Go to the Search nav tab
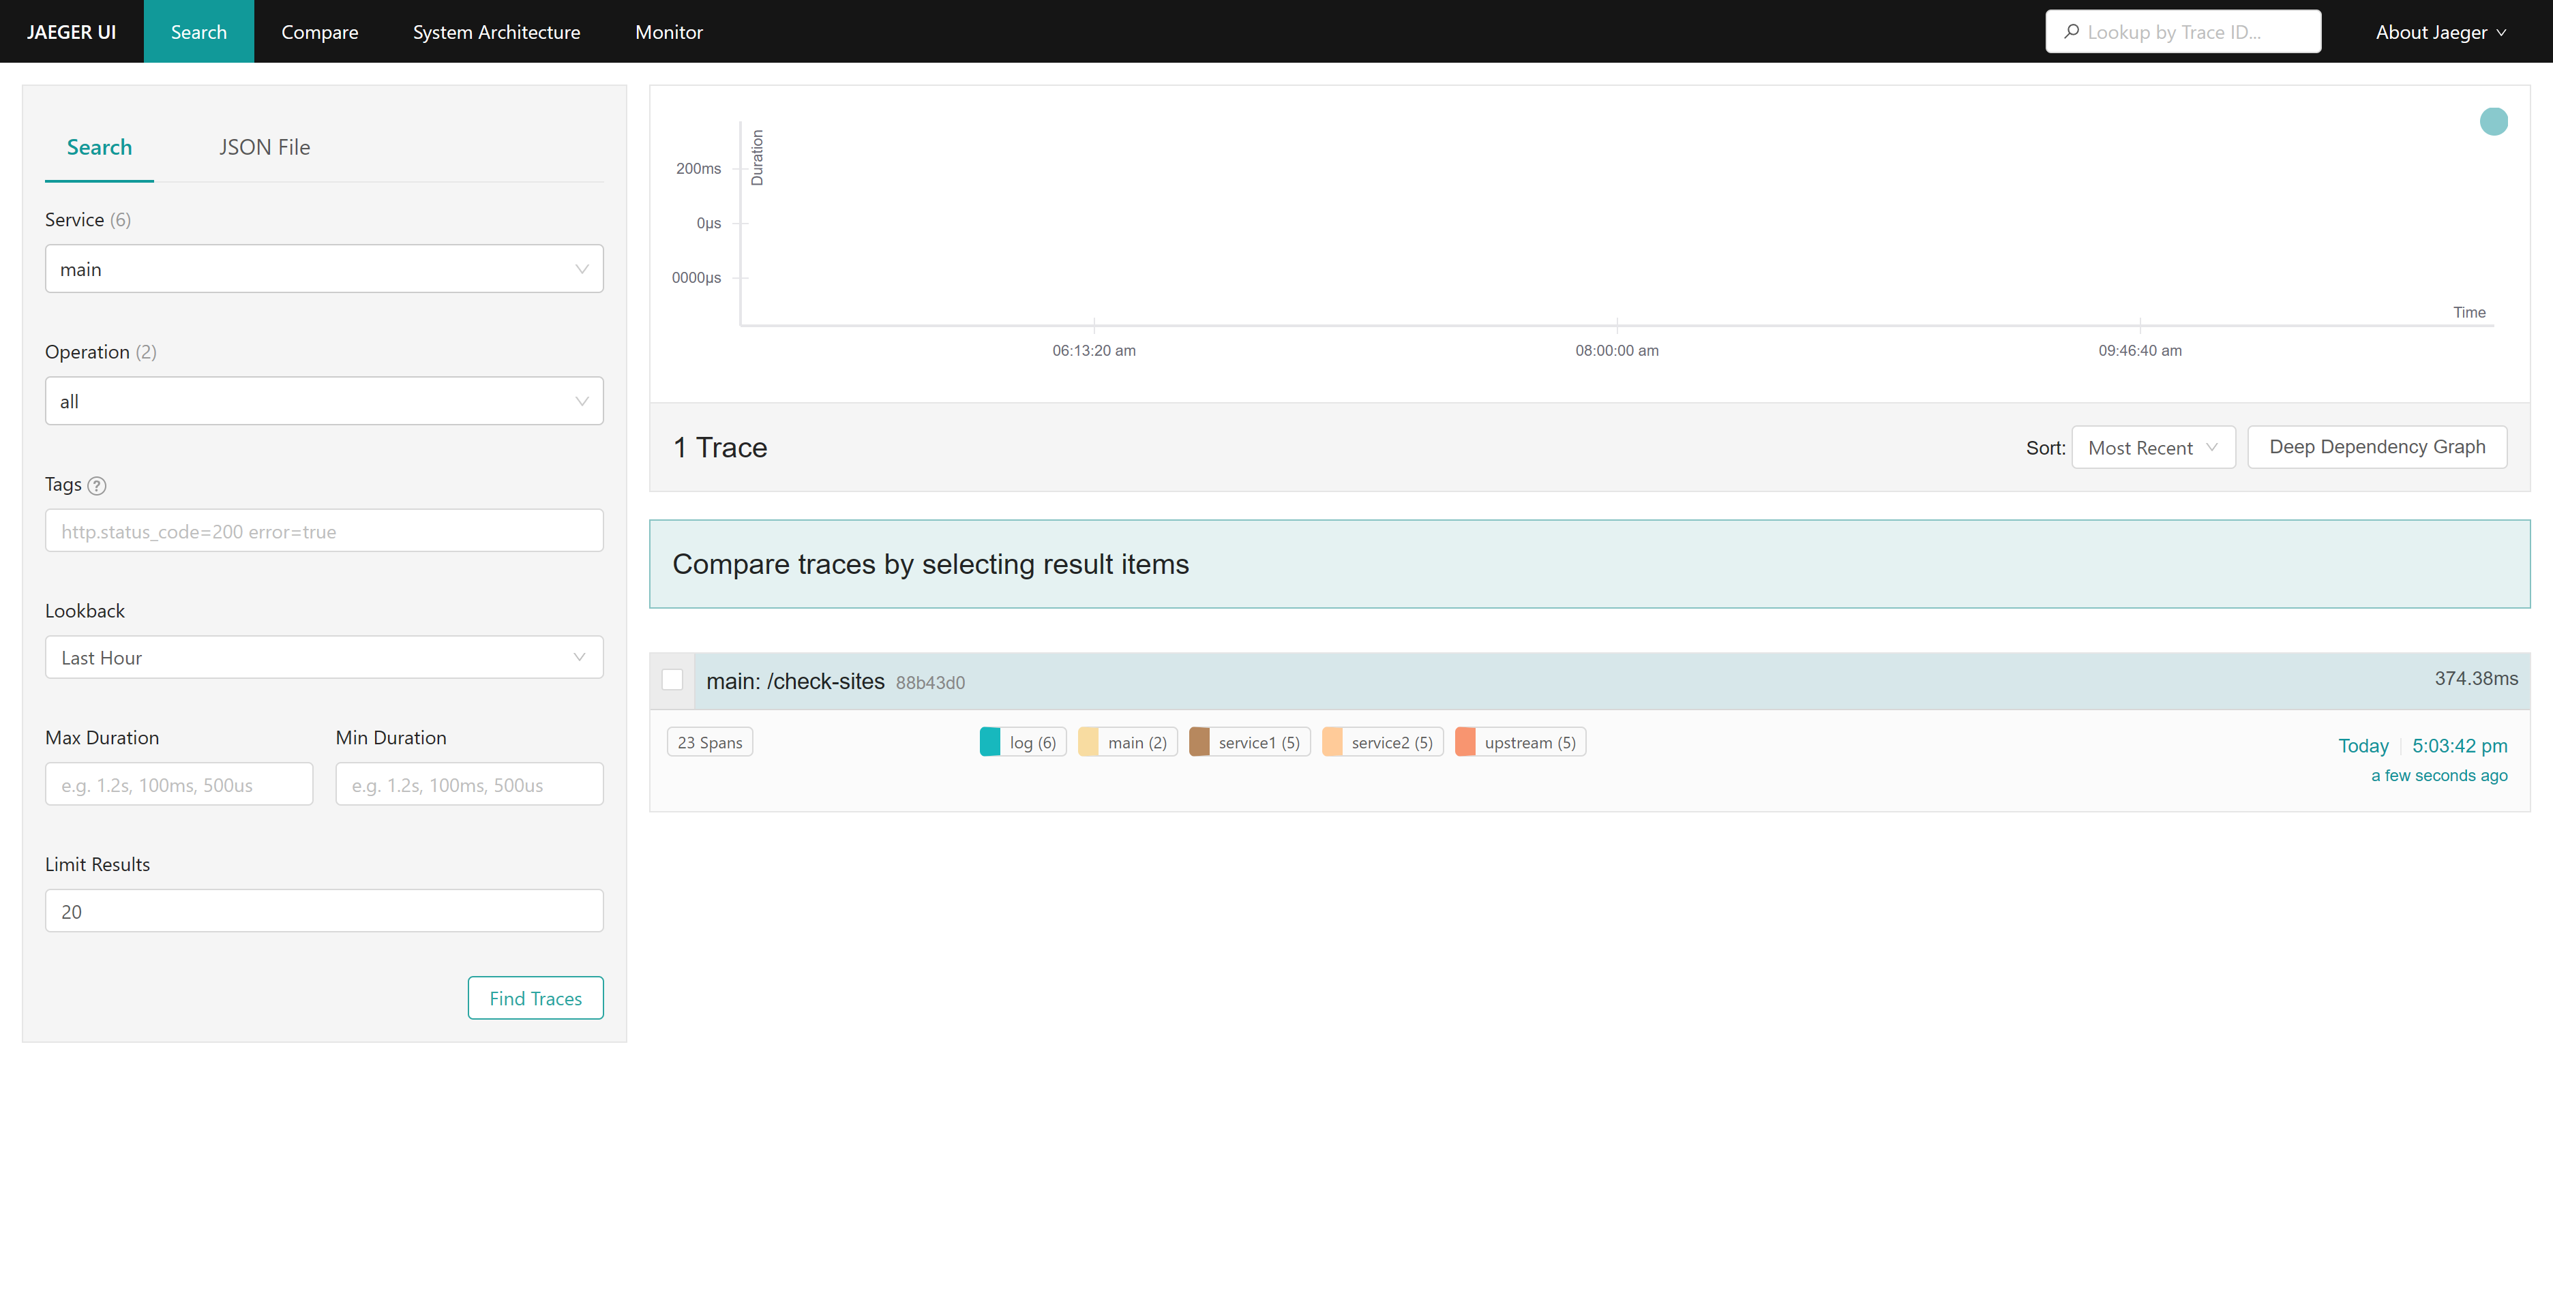Screen dimensions: 2553x1310 pos(199,32)
